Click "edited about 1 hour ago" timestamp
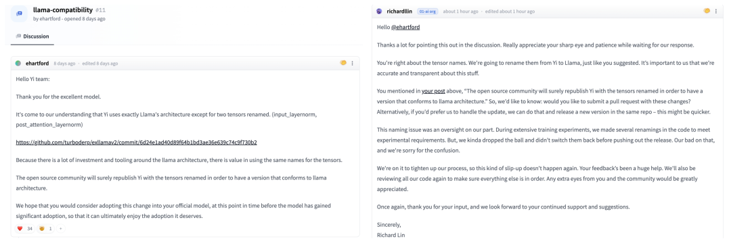The image size is (731, 243). 510,11
